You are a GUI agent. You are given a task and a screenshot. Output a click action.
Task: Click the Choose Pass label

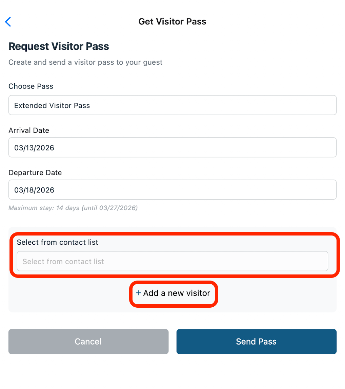(31, 86)
